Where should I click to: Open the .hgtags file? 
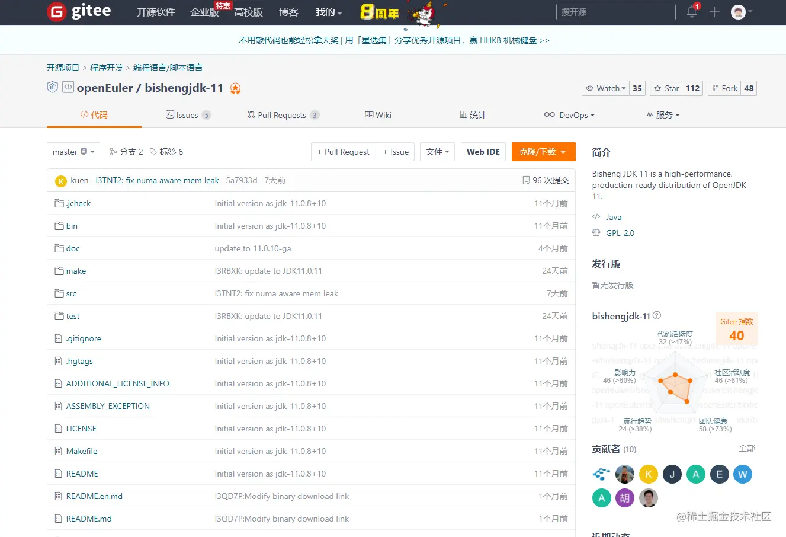tap(79, 361)
